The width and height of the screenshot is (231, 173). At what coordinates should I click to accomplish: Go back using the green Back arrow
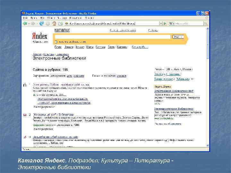25,23
